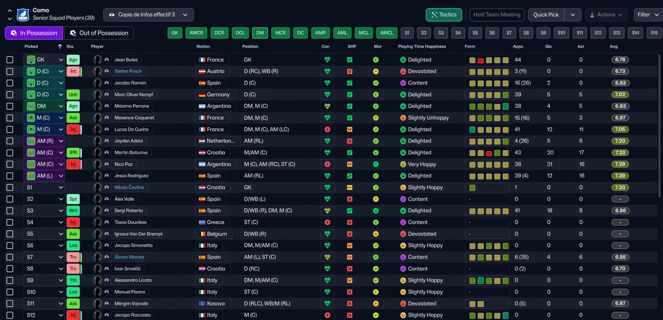This screenshot has height=320, width=663.
Task: Click Jean Butez's player portrait icon
Action: 97,60
